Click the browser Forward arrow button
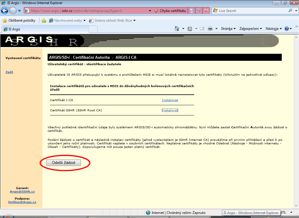The width and height of the screenshot is (299, 218). (x=13, y=11)
